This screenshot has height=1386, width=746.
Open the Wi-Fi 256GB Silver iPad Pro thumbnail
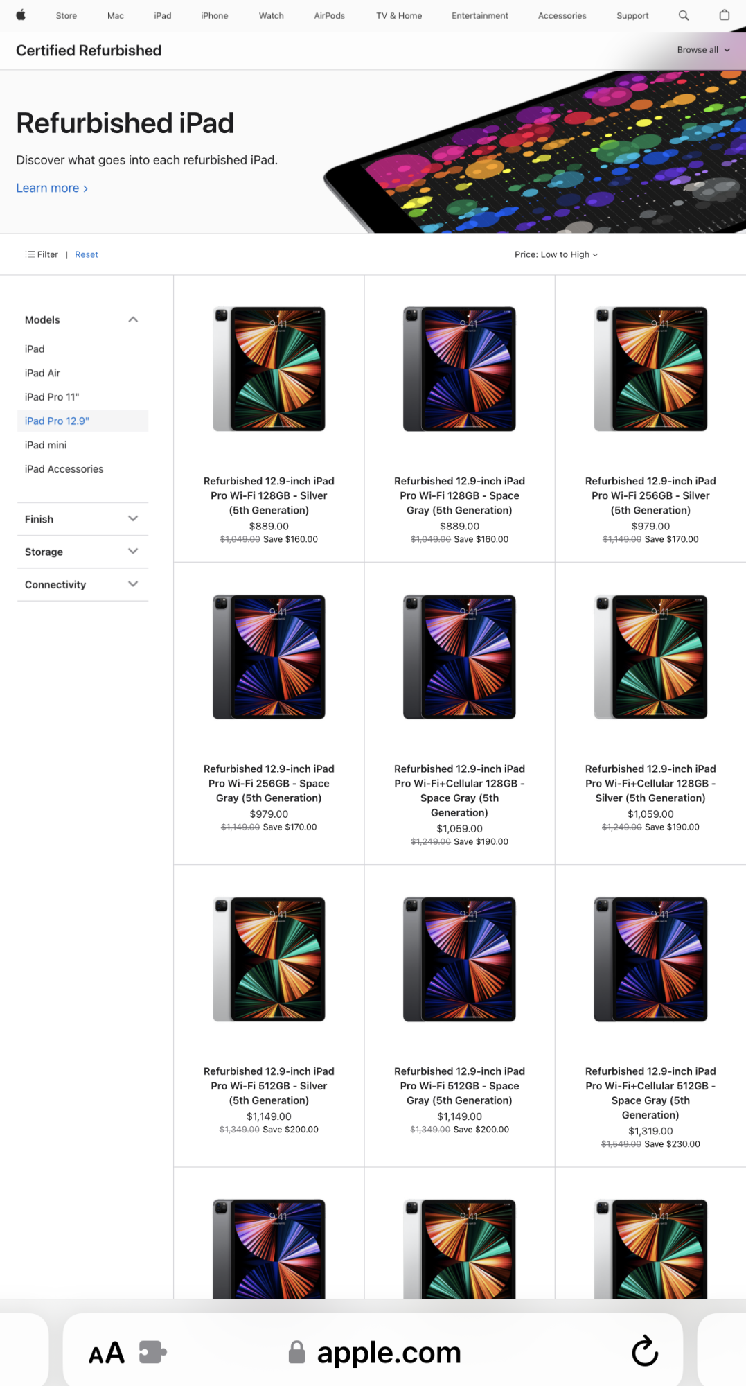point(650,369)
